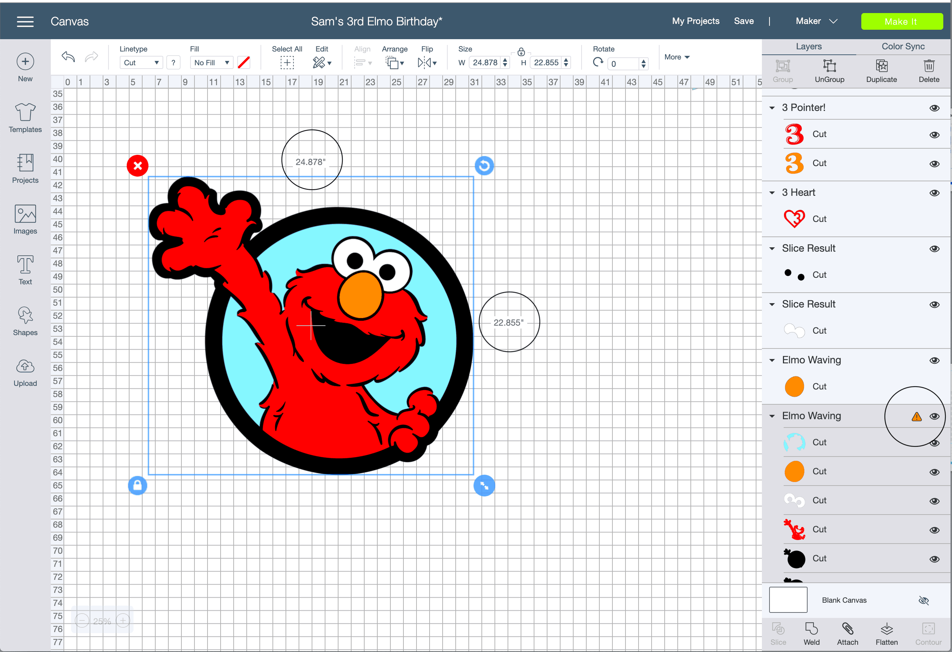The image size is (952, 652).
Task: Click the Canvas title
Action: click(x=70, y=21)
